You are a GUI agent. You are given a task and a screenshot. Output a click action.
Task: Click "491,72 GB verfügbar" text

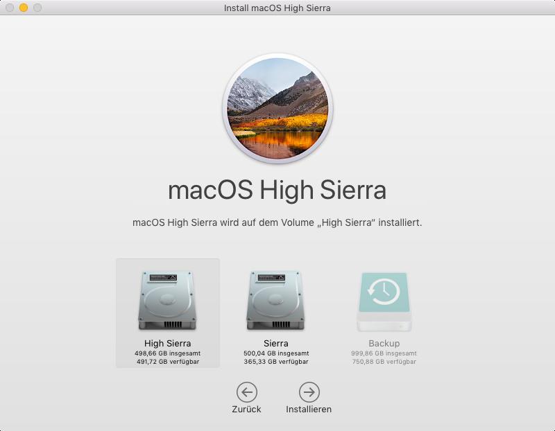[x=168, y=362]
